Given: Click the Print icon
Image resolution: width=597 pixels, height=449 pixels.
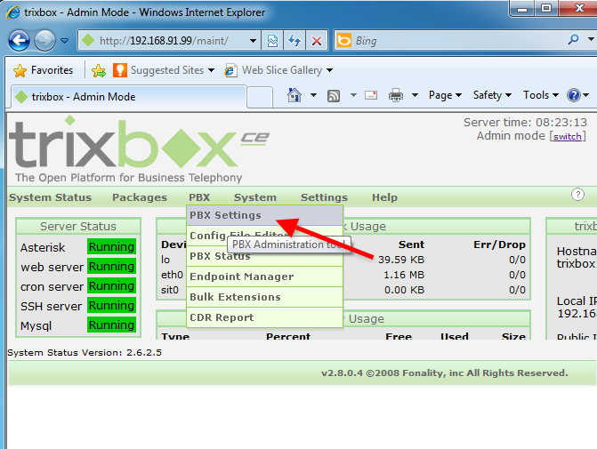Looking at the screenshot, I should coord(396,95).
